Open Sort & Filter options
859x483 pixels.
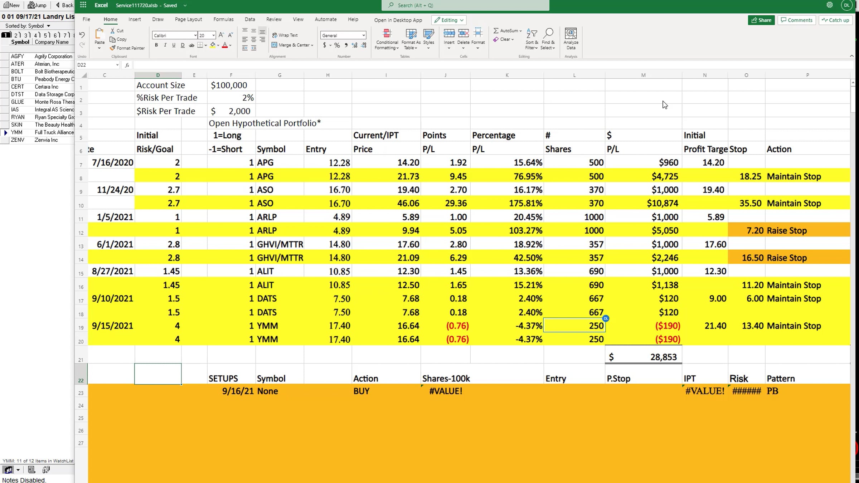(532, 39)
